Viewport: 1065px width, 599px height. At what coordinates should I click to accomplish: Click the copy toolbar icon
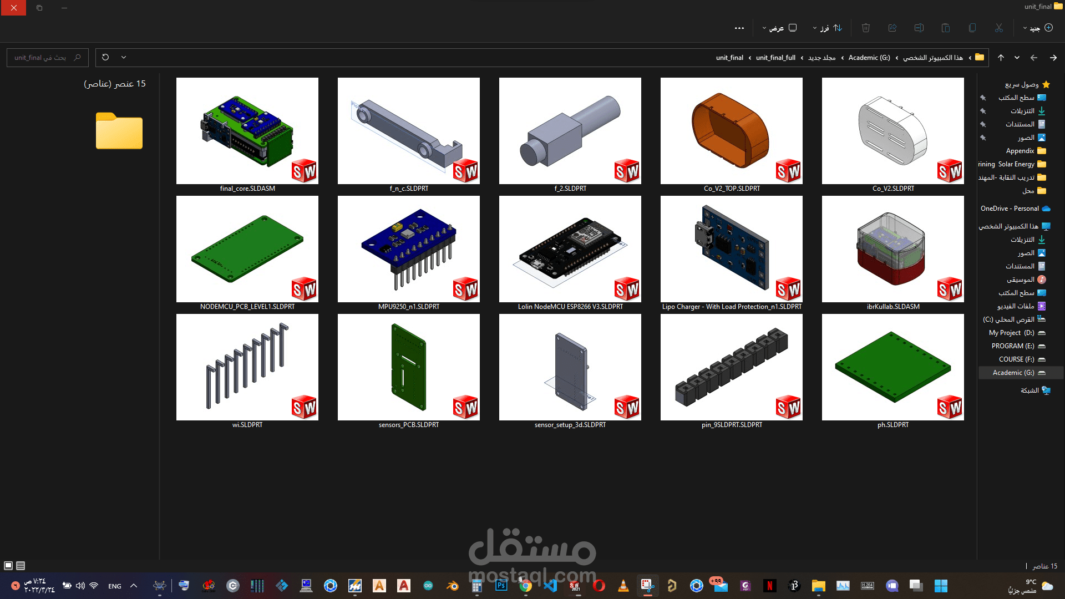pos(972,28)
